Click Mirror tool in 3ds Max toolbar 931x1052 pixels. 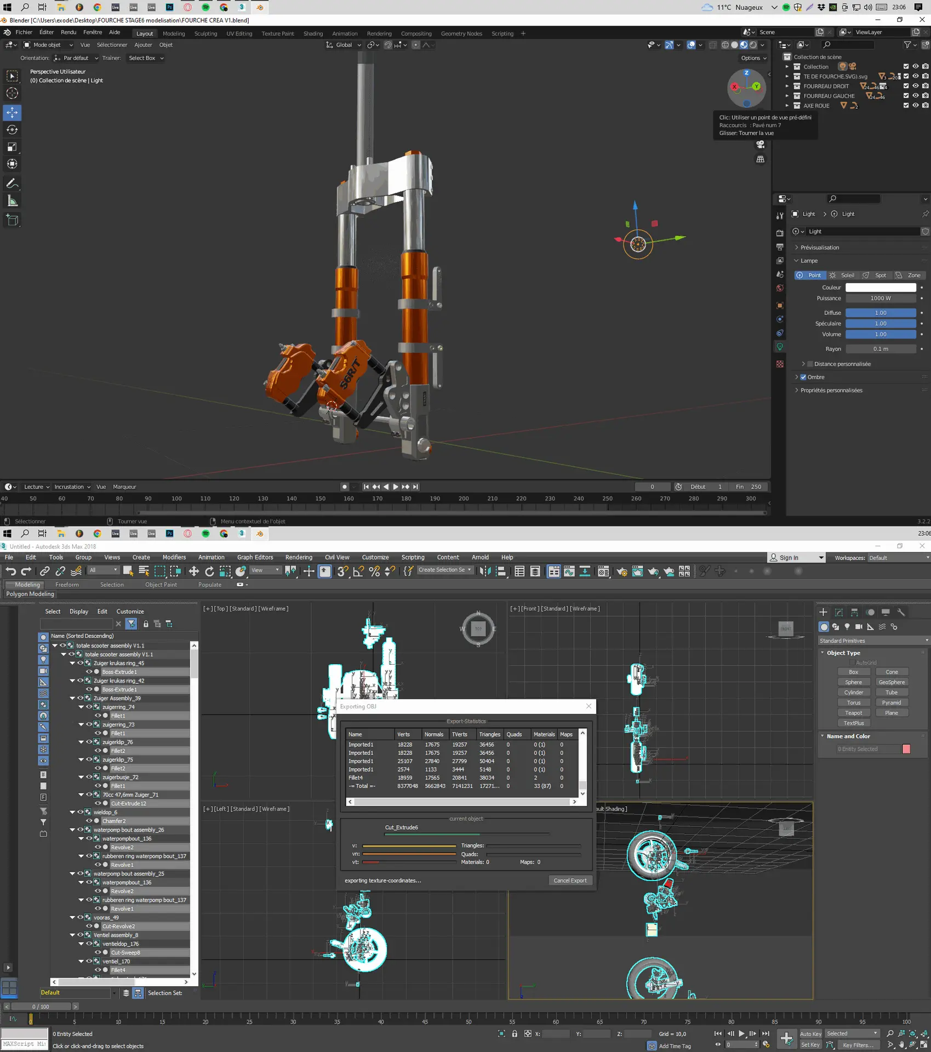(485, 571)
